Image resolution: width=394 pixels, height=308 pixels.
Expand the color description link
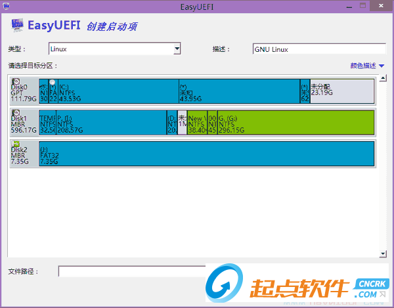pyautogui.click(x=367, y=66)
